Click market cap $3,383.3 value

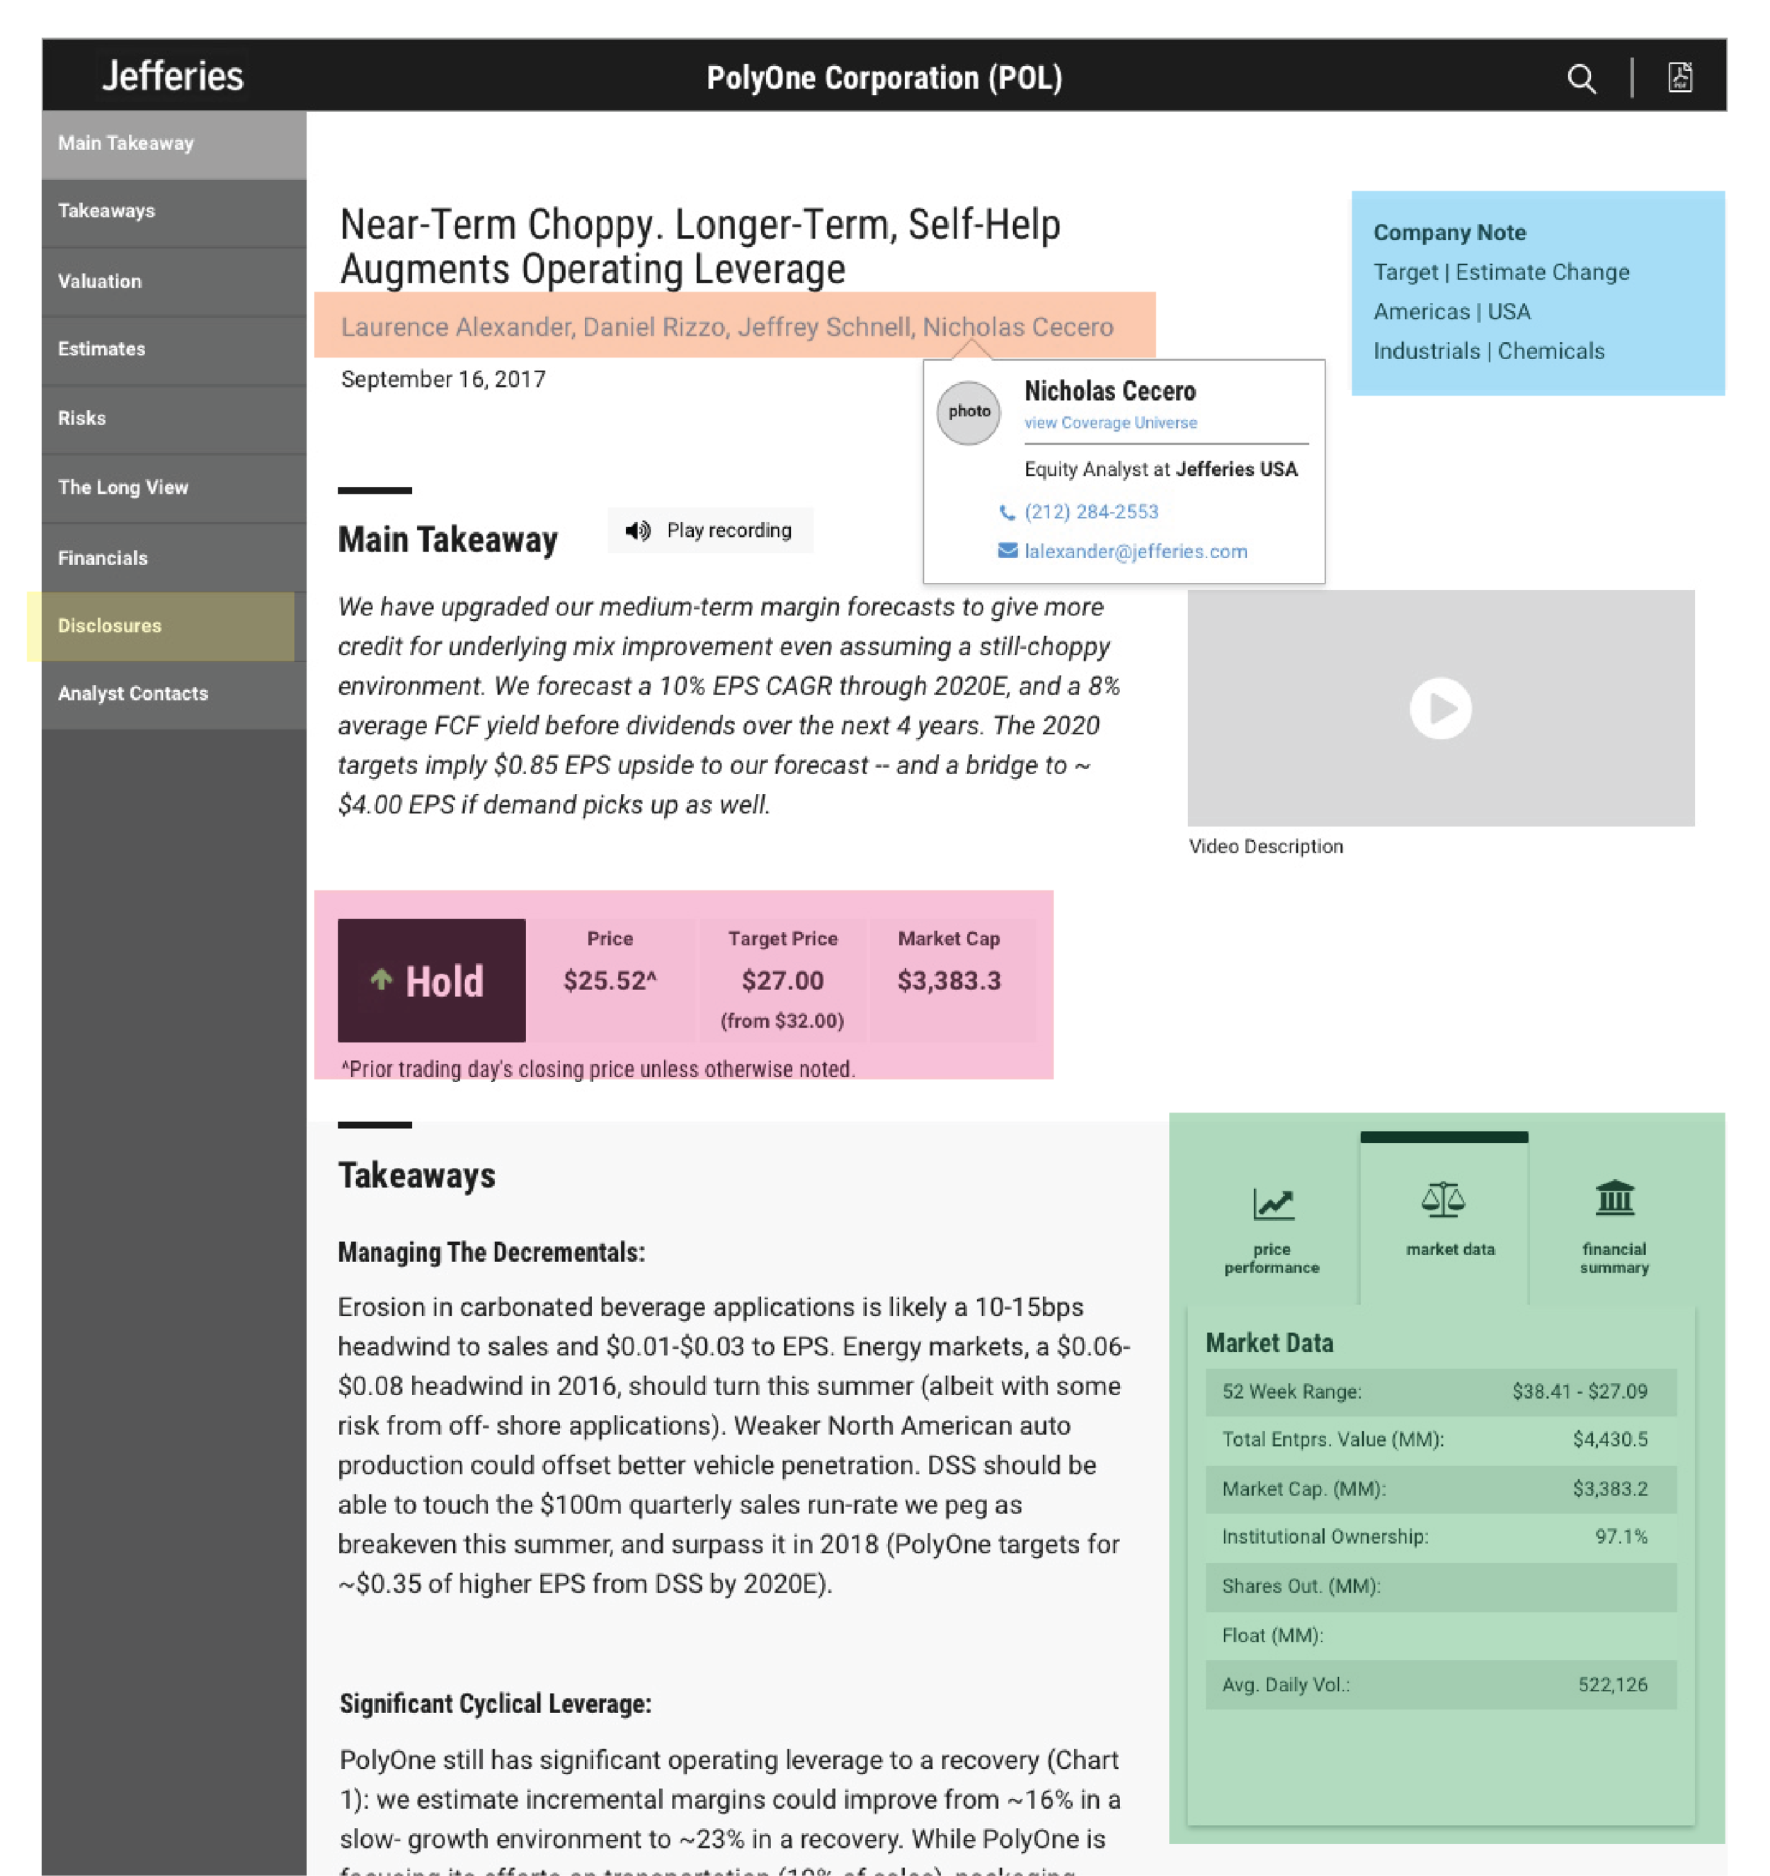tap(949, 980)
